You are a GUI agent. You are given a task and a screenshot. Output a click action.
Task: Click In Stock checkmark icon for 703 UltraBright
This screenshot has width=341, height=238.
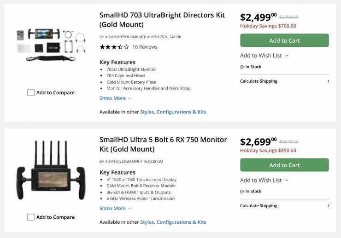point(242,67)
